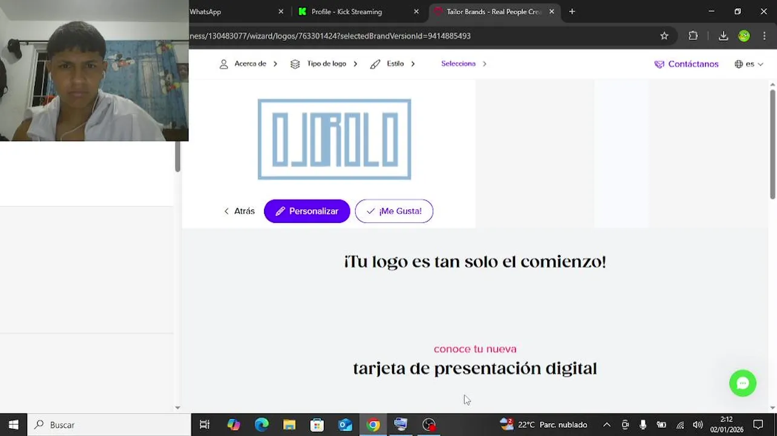
Task: Open the OBS Studio taskbar icon
Action: [429, 424]
